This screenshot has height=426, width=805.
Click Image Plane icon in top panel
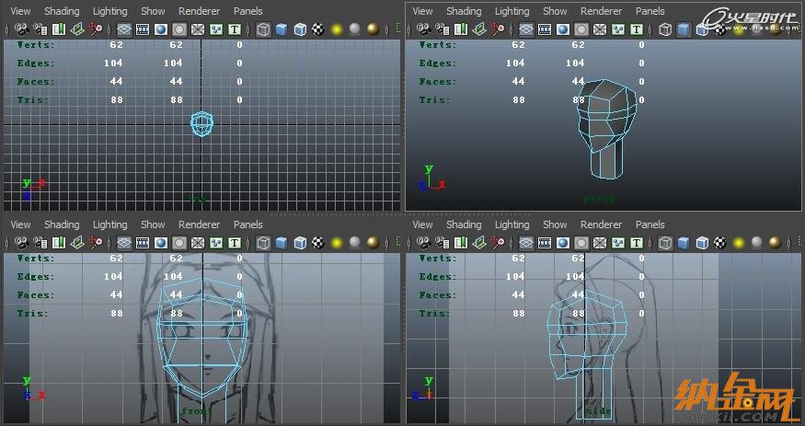pos(77,29)
